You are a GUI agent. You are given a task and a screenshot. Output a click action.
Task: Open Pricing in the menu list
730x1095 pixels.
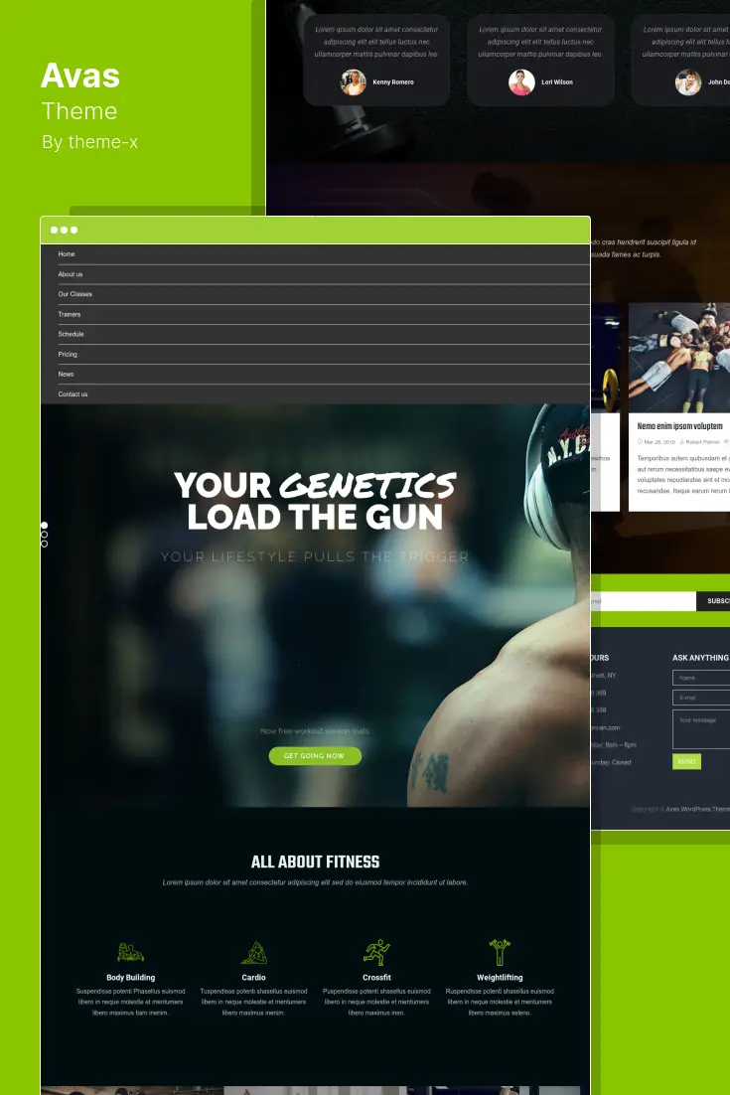68,354
